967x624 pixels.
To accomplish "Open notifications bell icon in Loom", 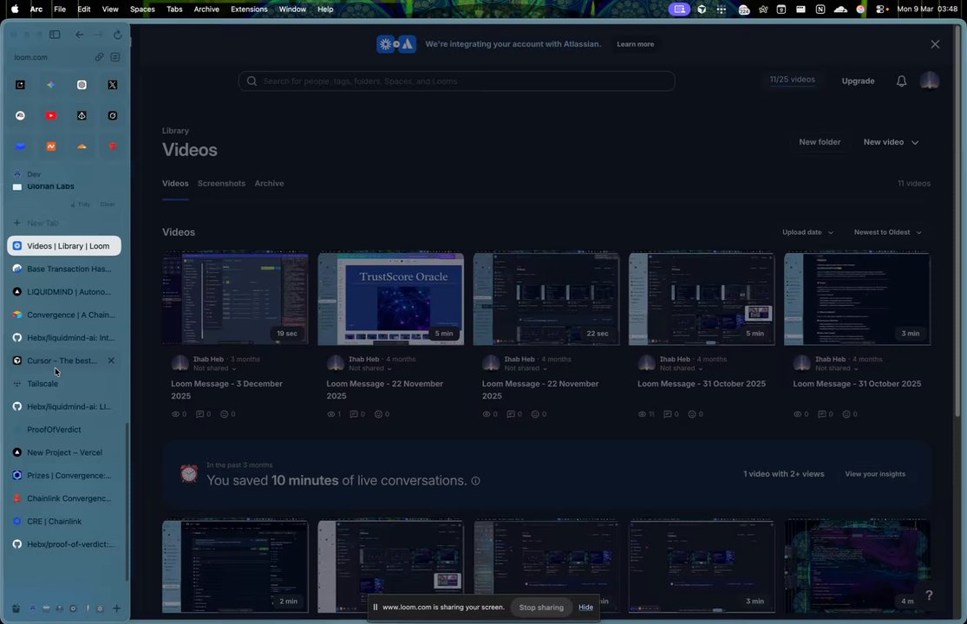I will pos(901,81).
